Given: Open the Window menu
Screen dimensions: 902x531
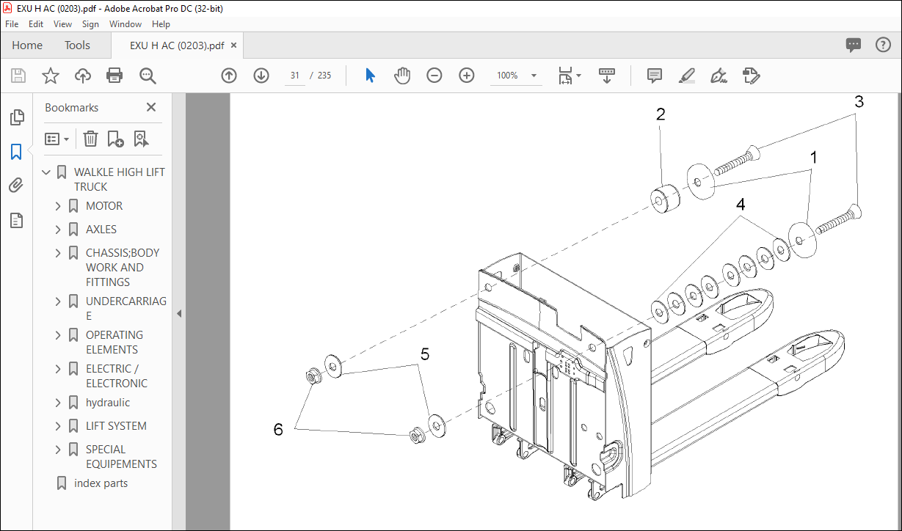Looking at the screenshot, I should click(x=126, y=24).
